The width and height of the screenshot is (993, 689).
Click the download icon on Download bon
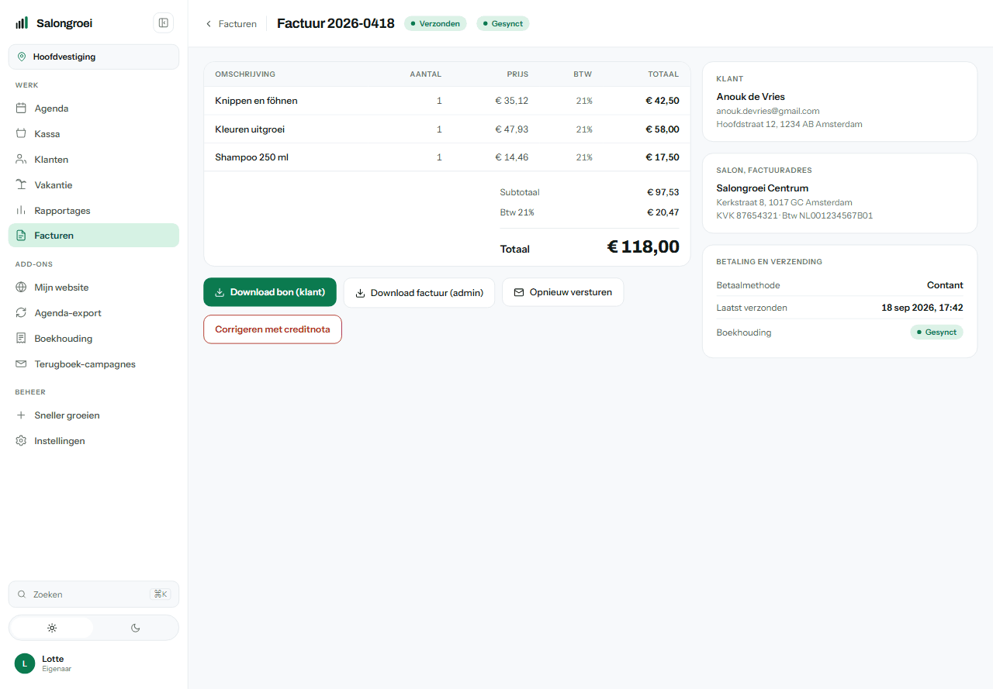point(220,293)
